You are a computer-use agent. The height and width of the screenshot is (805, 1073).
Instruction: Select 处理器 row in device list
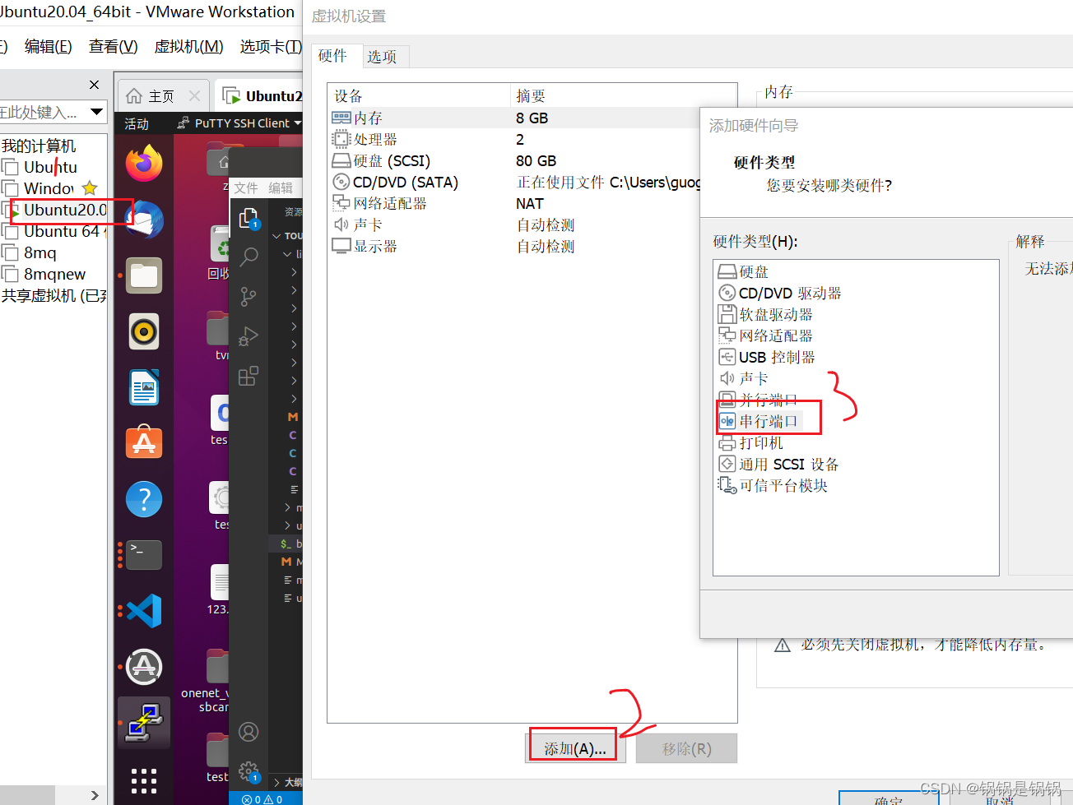[532, 139]
